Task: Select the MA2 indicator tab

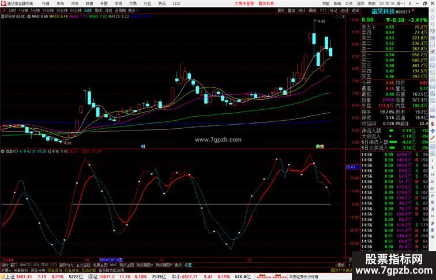Action: point(113,265)
